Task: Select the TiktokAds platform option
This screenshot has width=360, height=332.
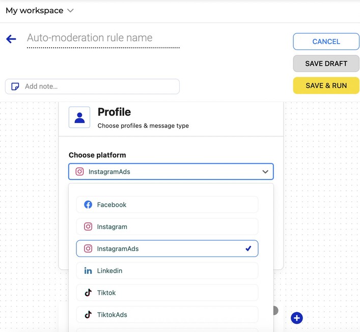Action: pos(167,315)
